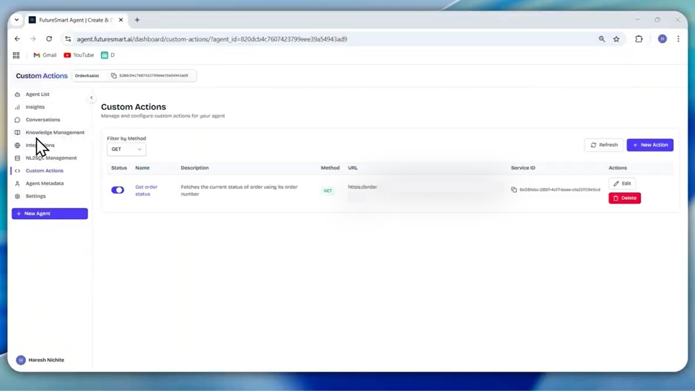The width and height of the screenshot is (695, 391).
Task: Open Chrome profile avatar
Action: click(662, 39)
